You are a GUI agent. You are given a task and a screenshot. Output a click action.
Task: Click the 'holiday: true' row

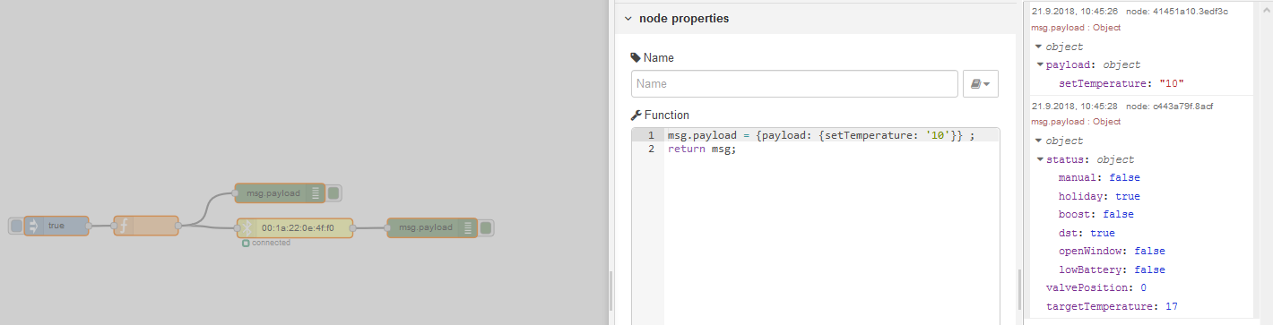pyautogui.click(x=1099, y=196)
